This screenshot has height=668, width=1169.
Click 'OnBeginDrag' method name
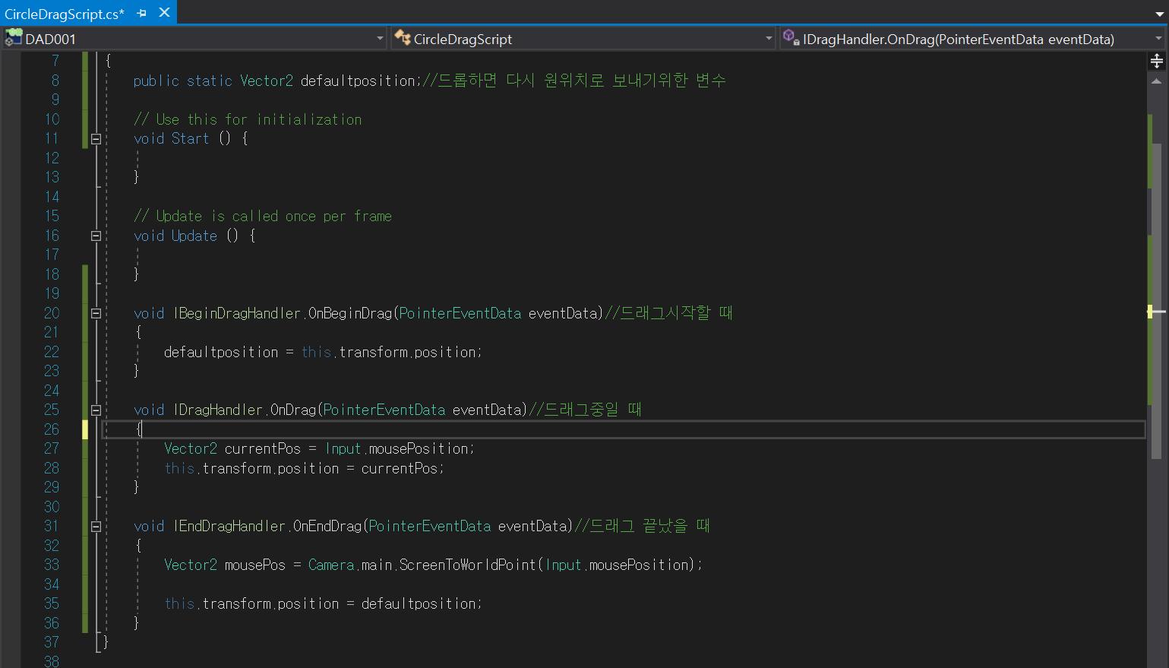350,313
